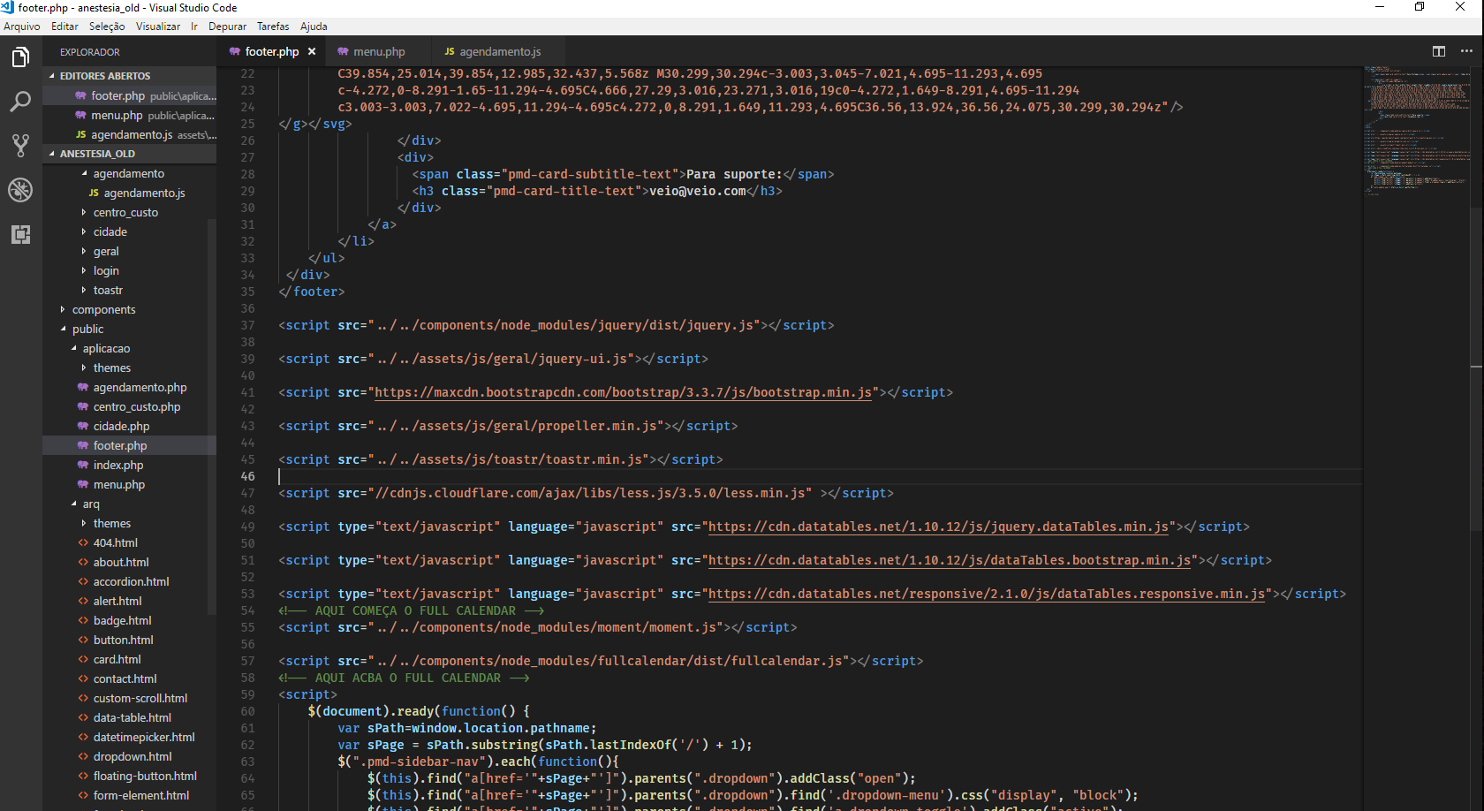1484x811 pixels.
Task: Open the Depurar menu
Action: [227, 27]
